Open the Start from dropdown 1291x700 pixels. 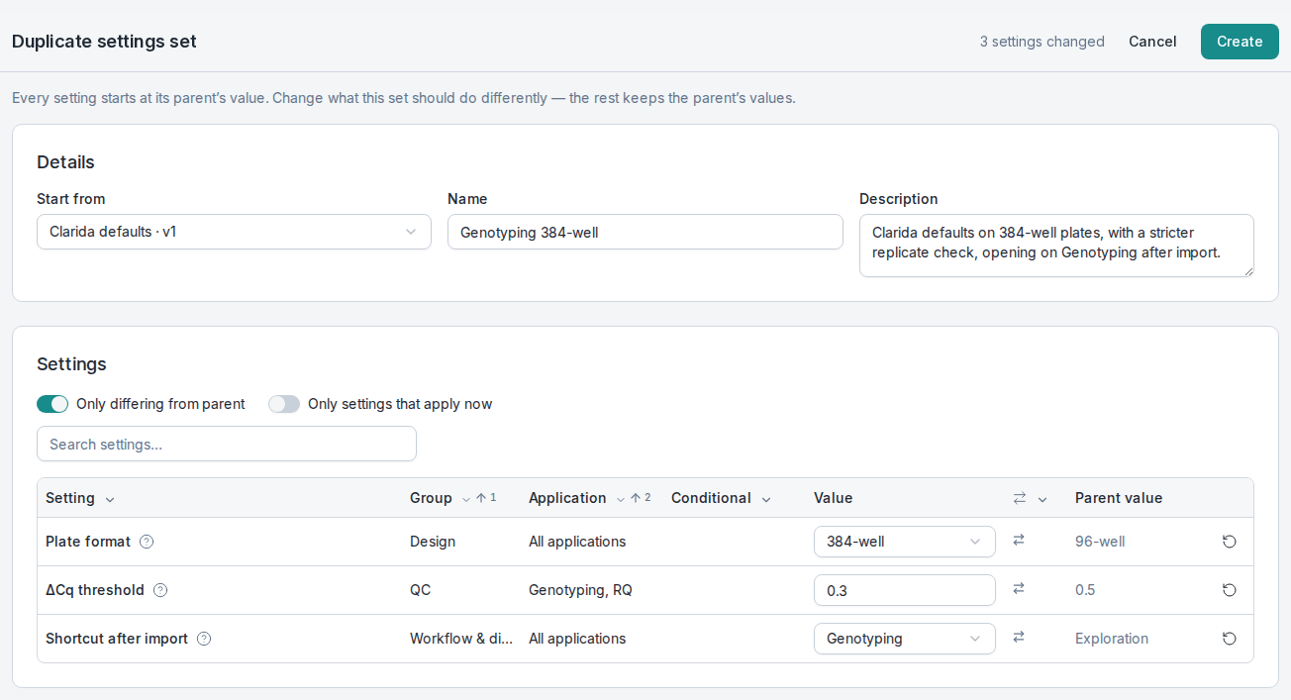point(234,232)
